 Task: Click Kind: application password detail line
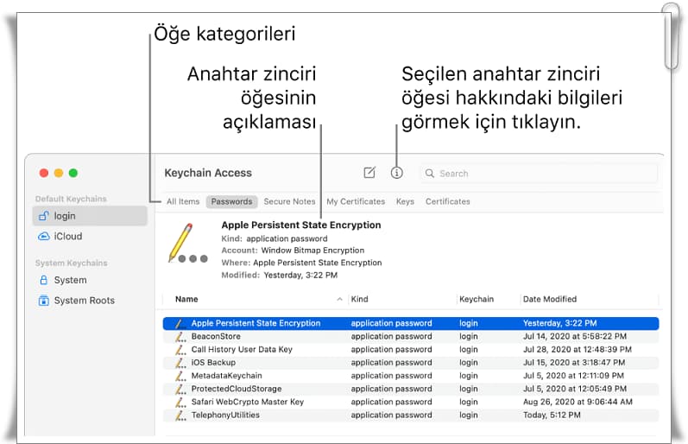click(275, 239)
